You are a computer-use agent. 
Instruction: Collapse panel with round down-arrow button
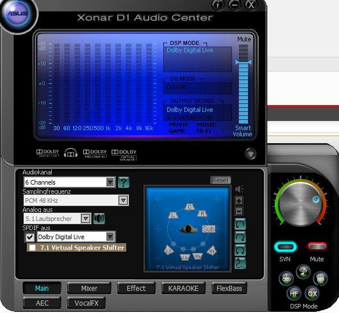click(x=250, y=154)
